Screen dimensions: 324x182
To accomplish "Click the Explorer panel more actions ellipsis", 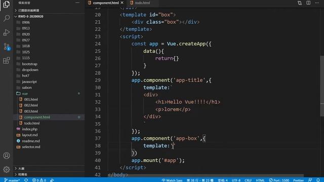I will (77, 3).
